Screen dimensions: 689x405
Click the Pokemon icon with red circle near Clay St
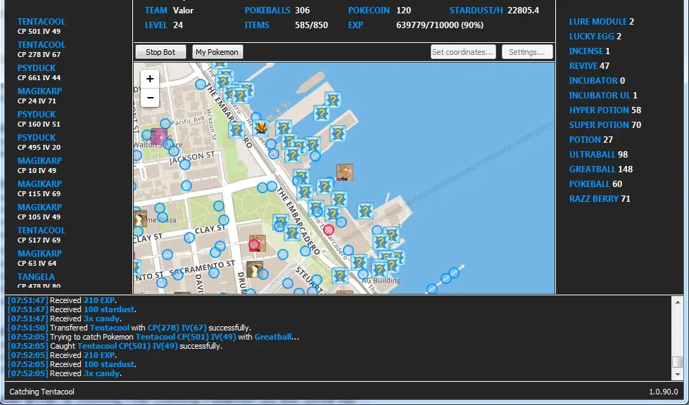256,244
